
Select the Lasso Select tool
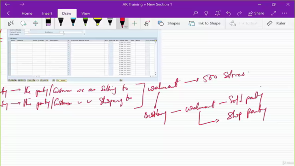pos(24,24)
